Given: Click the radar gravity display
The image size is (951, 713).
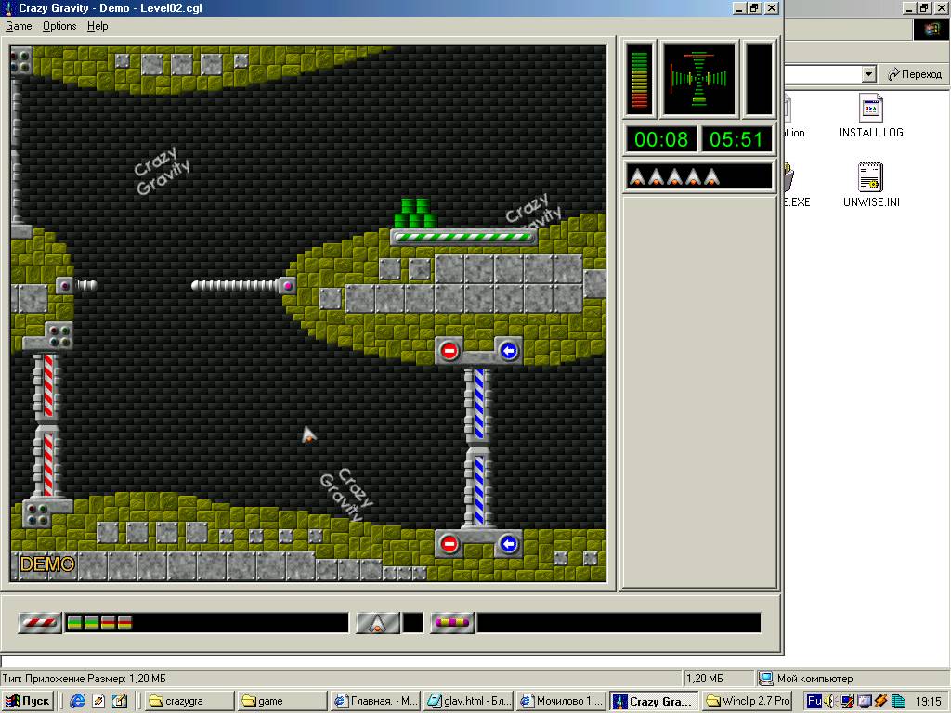Looking at the screenshot, I should 699,81.
